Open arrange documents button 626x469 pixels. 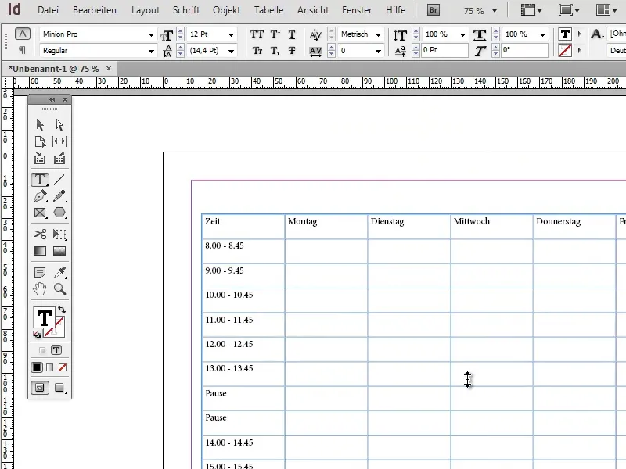606,10
